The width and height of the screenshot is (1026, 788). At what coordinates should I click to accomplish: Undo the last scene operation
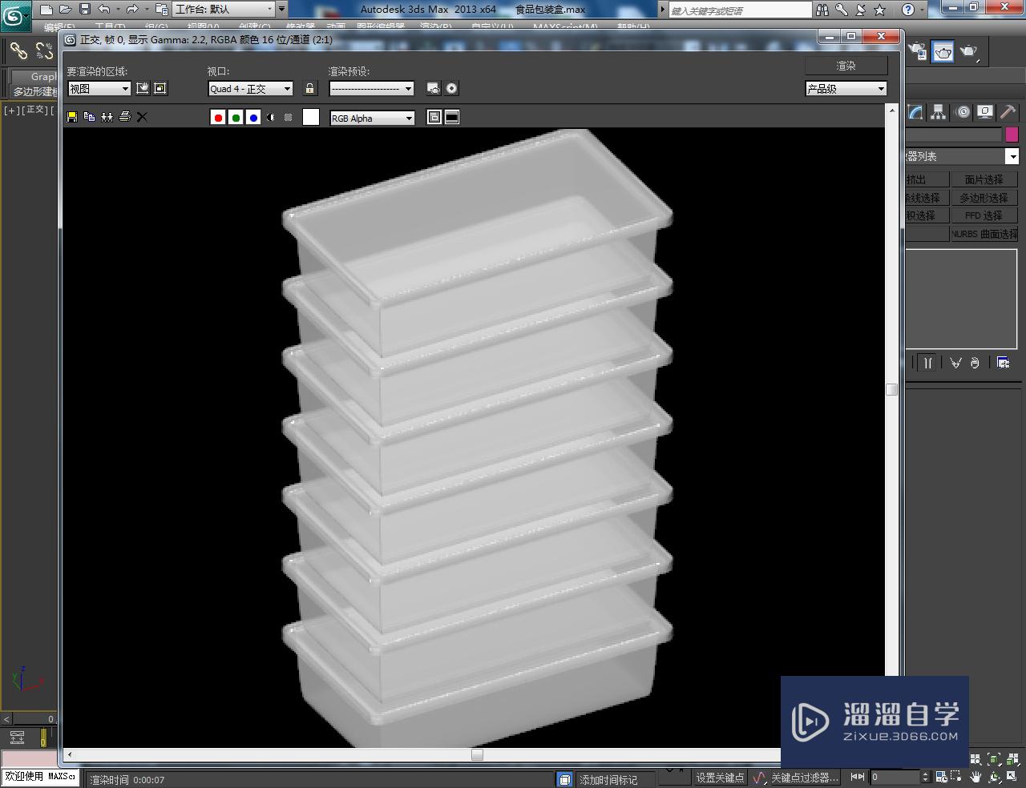(x=104, y=10)
